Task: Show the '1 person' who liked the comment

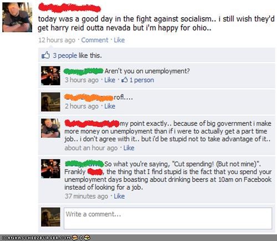Action: pos(142,80)
